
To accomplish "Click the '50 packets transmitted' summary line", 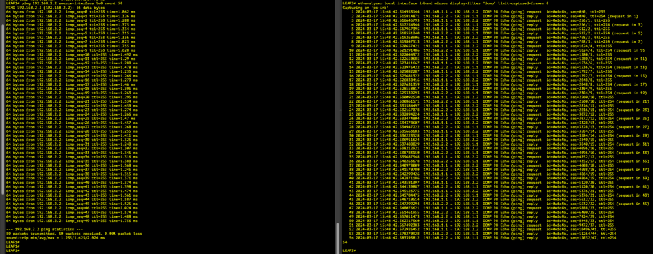I will click(x=74, y=234).
